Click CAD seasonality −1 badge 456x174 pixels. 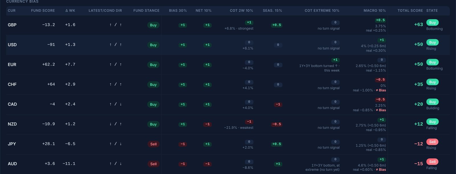pos(278,105)
